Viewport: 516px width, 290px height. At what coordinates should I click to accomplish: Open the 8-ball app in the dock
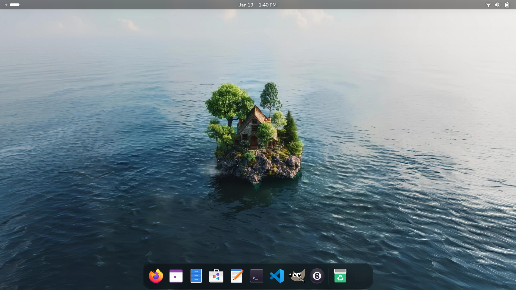coord(317,276)
